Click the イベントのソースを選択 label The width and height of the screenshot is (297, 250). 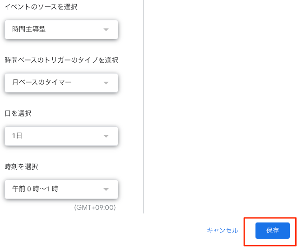click(x=41, y=7)
